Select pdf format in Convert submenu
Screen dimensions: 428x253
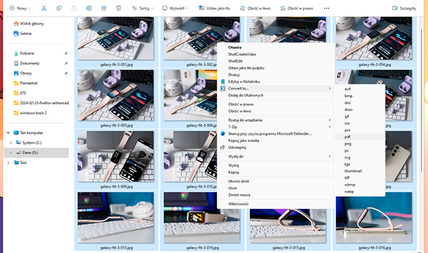click(x=360, y=137)
